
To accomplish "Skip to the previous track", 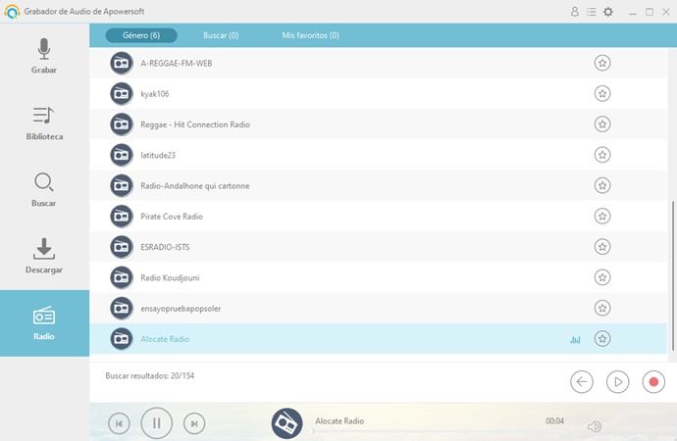I will [x=119, y=423].
